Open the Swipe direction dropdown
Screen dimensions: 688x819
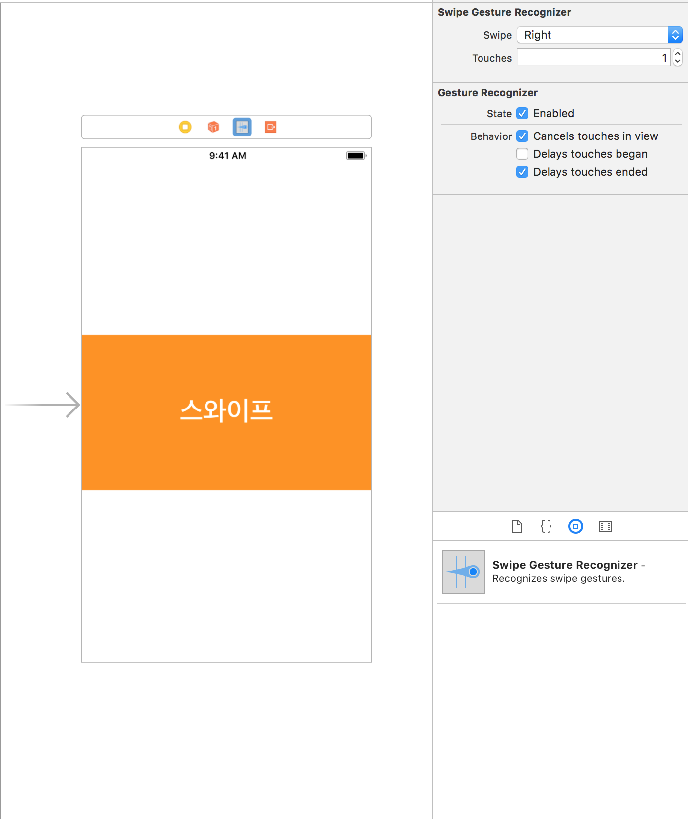point(600,35)
